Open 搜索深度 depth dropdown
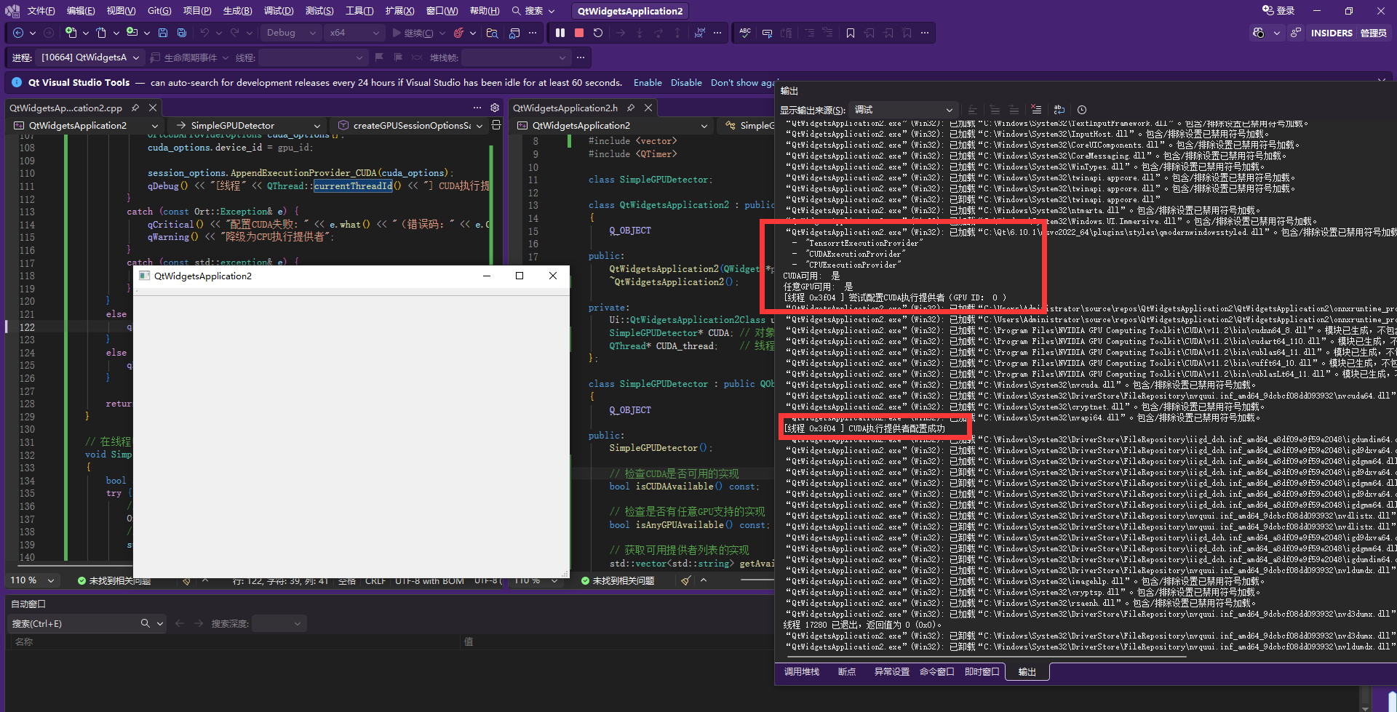1397x712 pixels. 279,623
